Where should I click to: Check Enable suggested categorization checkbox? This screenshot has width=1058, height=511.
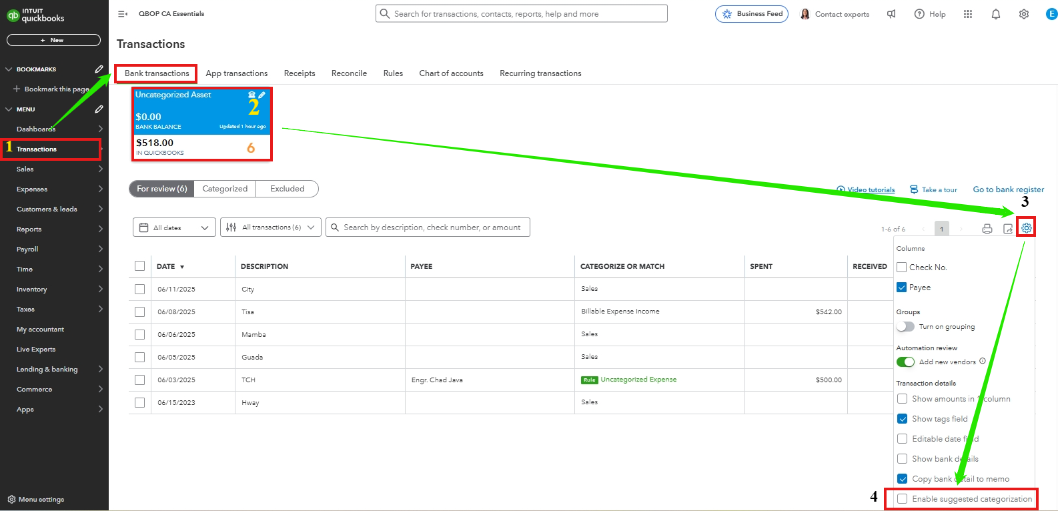point(902,499)
